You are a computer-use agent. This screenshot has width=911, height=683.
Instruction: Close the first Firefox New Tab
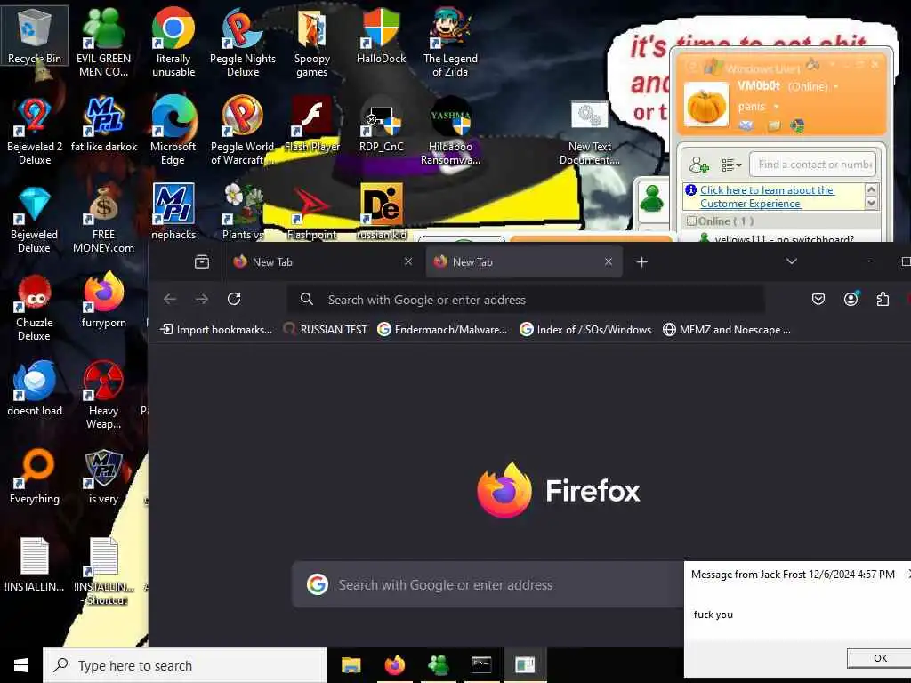(408, 262)
